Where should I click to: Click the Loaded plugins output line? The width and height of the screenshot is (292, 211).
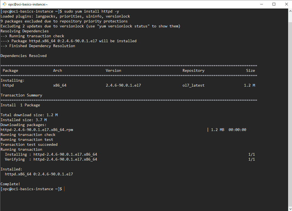click(65, 16)
